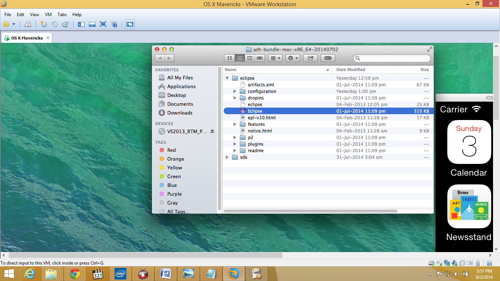
Task: Toggle the VMware thumbnail bar icon
Action: (92, 24)
